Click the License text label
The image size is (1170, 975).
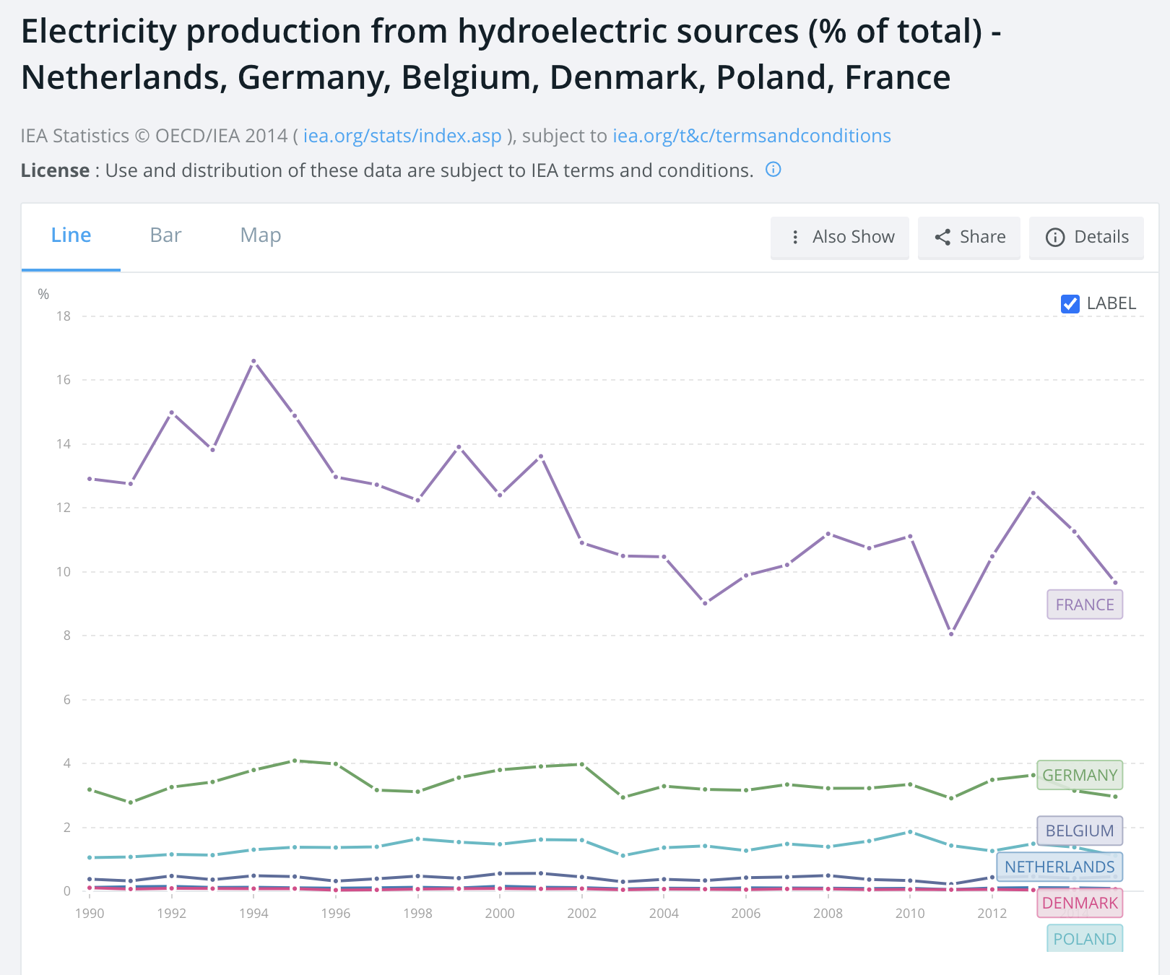[x=55, y=170]
